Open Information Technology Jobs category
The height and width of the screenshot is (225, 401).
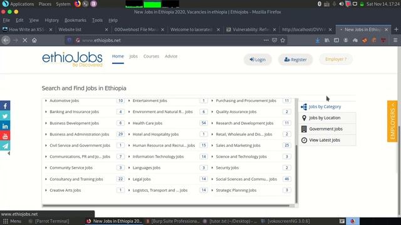click(x=158, y=157)
